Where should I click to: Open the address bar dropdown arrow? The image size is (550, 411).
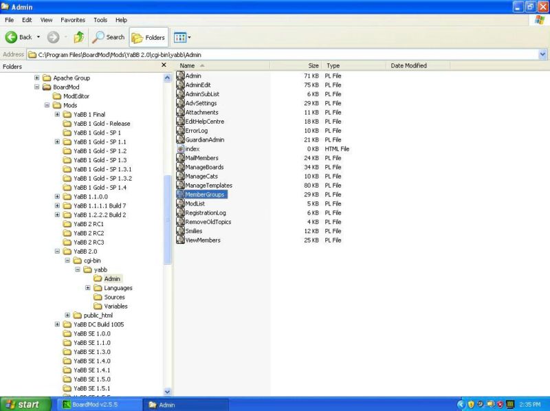pos(542,55)
